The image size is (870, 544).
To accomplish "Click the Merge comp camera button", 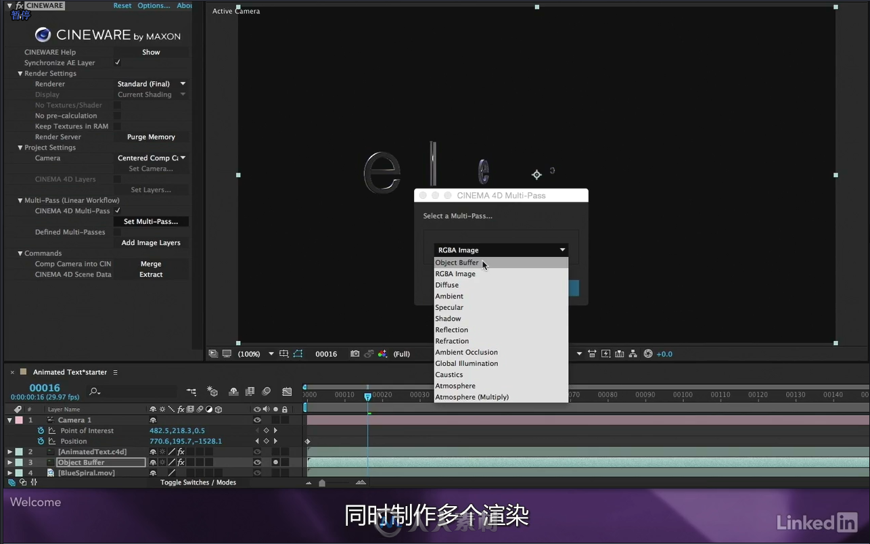I will (151, 264).
